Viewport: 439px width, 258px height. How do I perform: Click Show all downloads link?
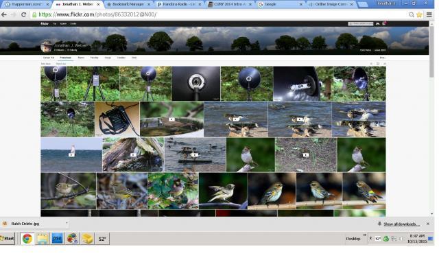pyautogui.click(x=401, y=224)
